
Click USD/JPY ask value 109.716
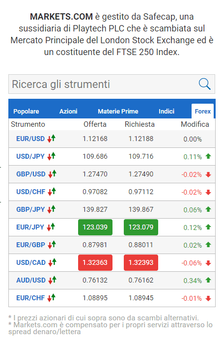(x=141, y=156)
